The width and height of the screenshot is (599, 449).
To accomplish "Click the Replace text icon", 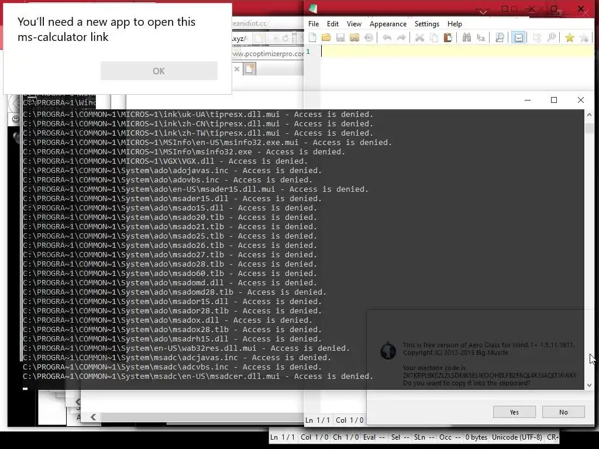I will (481, 37).
